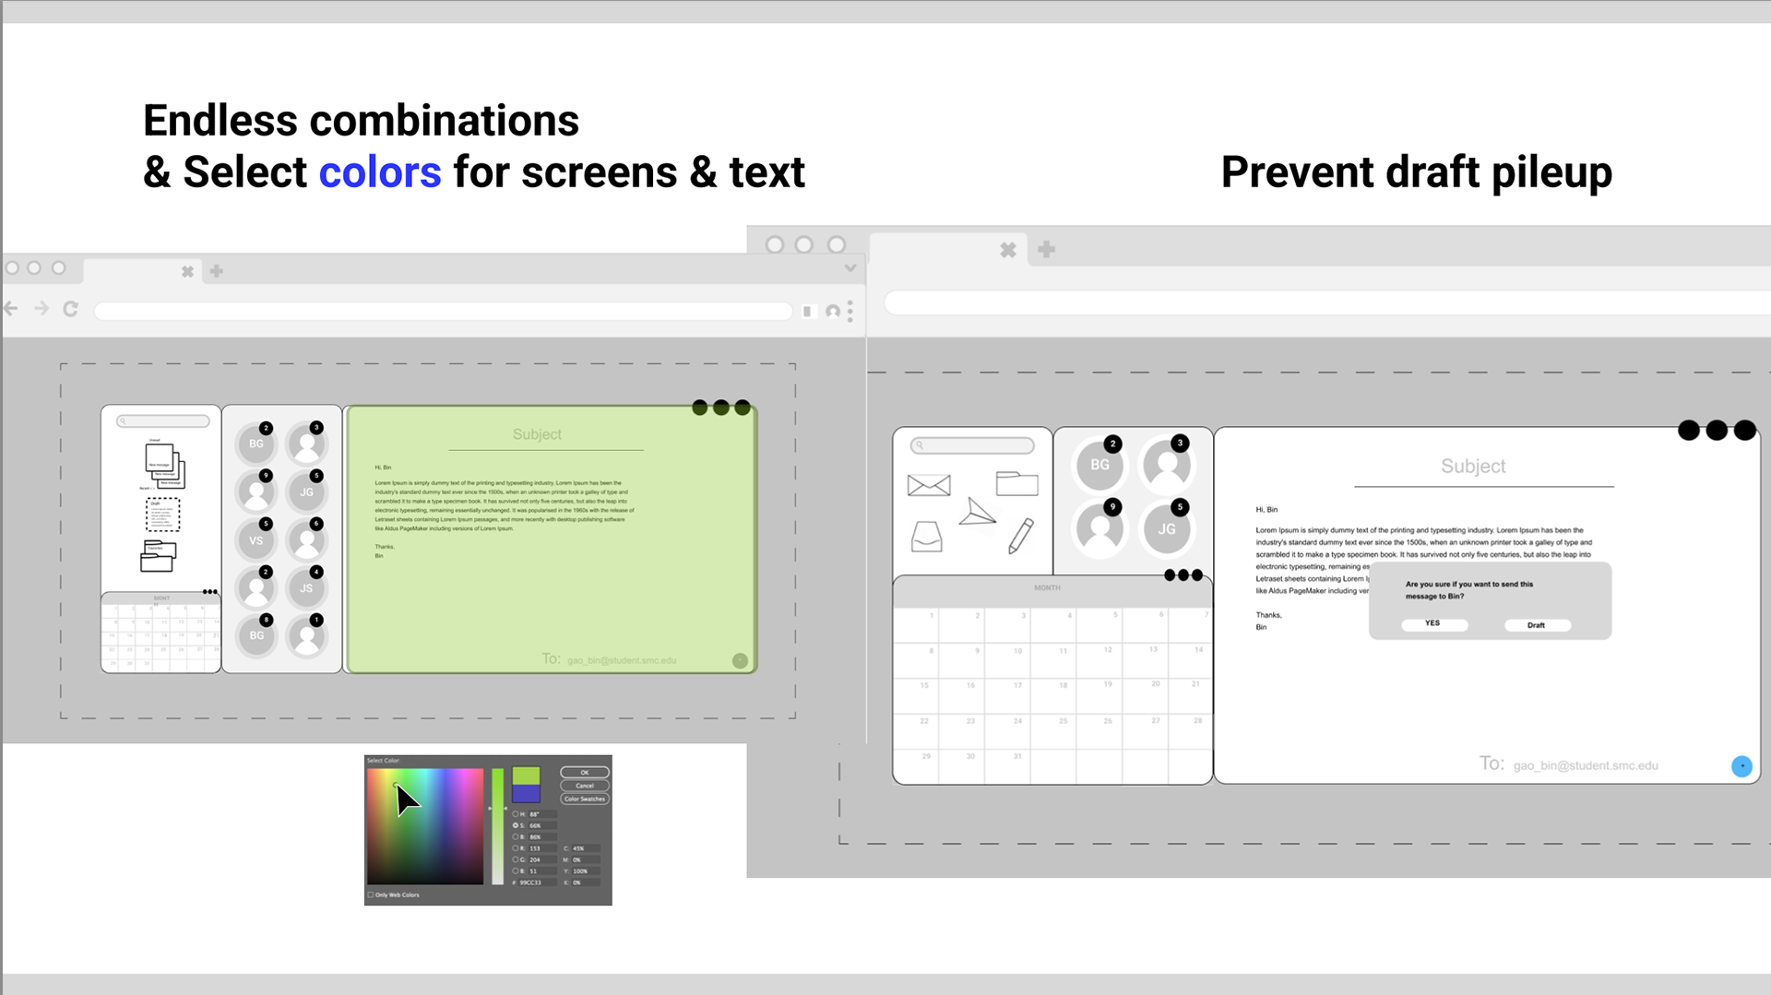Select anonymous contact with badge 1

pyautogui.click(x=306, y=635)
